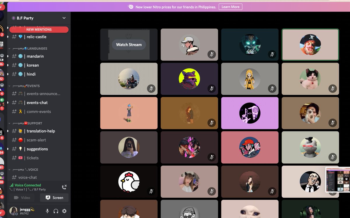The image size is (350, 218).
Task: Select the red-cap anime avatar tile
Action: point(250,147)
